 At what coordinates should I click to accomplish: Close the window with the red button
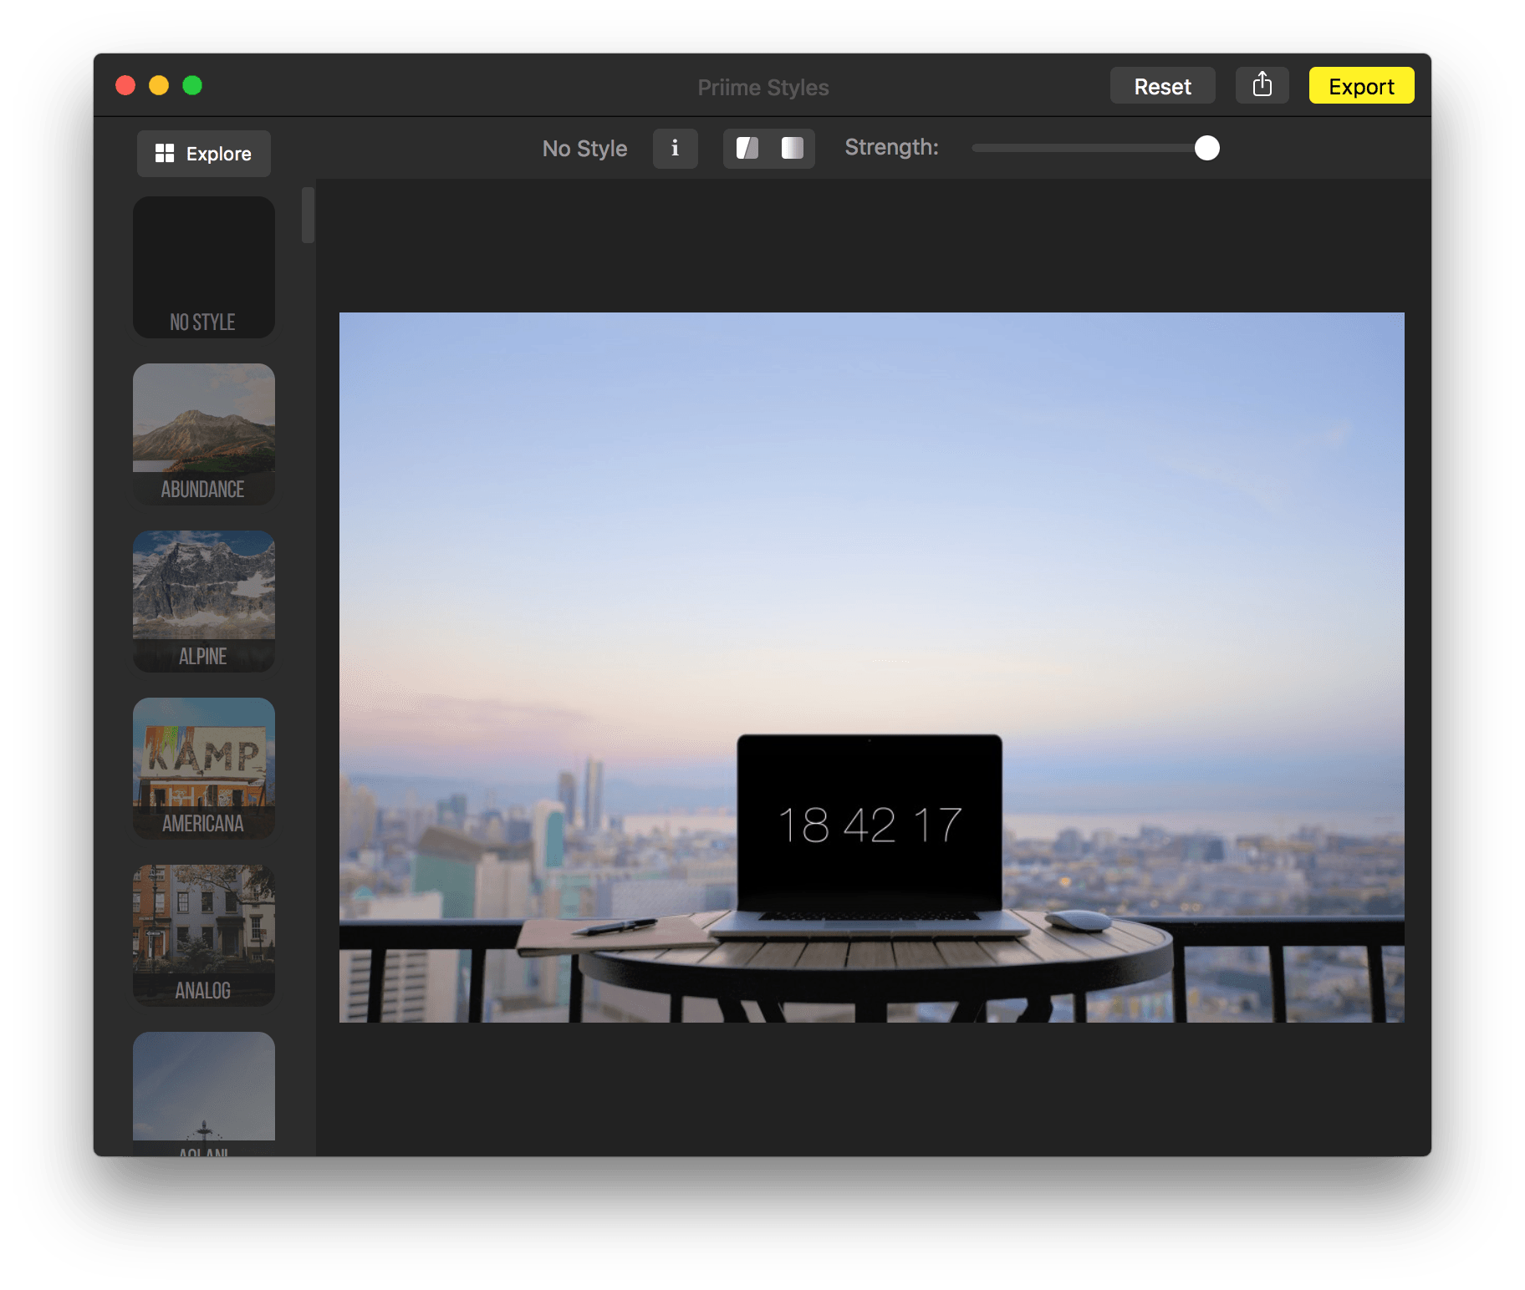(125, 85)
